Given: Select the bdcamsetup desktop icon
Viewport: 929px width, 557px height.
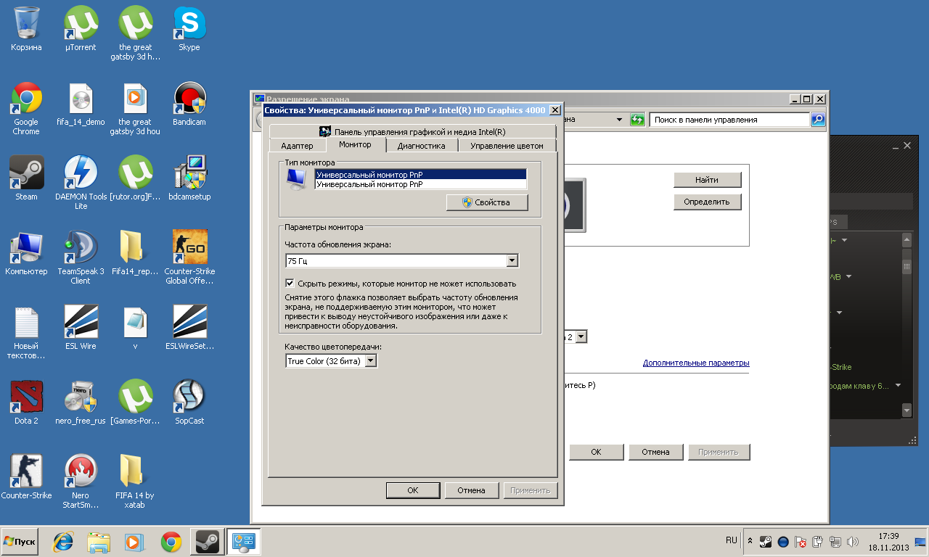Looking at the screenshot, I should (x=189, y=178).
